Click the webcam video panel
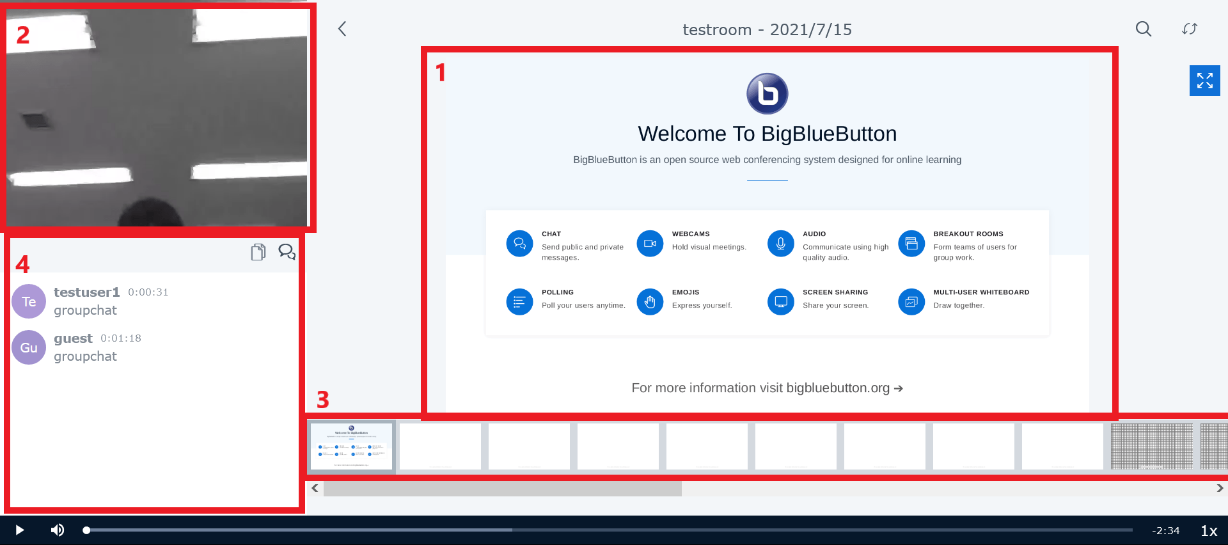This screenshot has height=545, width=1228. pyautogui.click(x=157, y=118)
